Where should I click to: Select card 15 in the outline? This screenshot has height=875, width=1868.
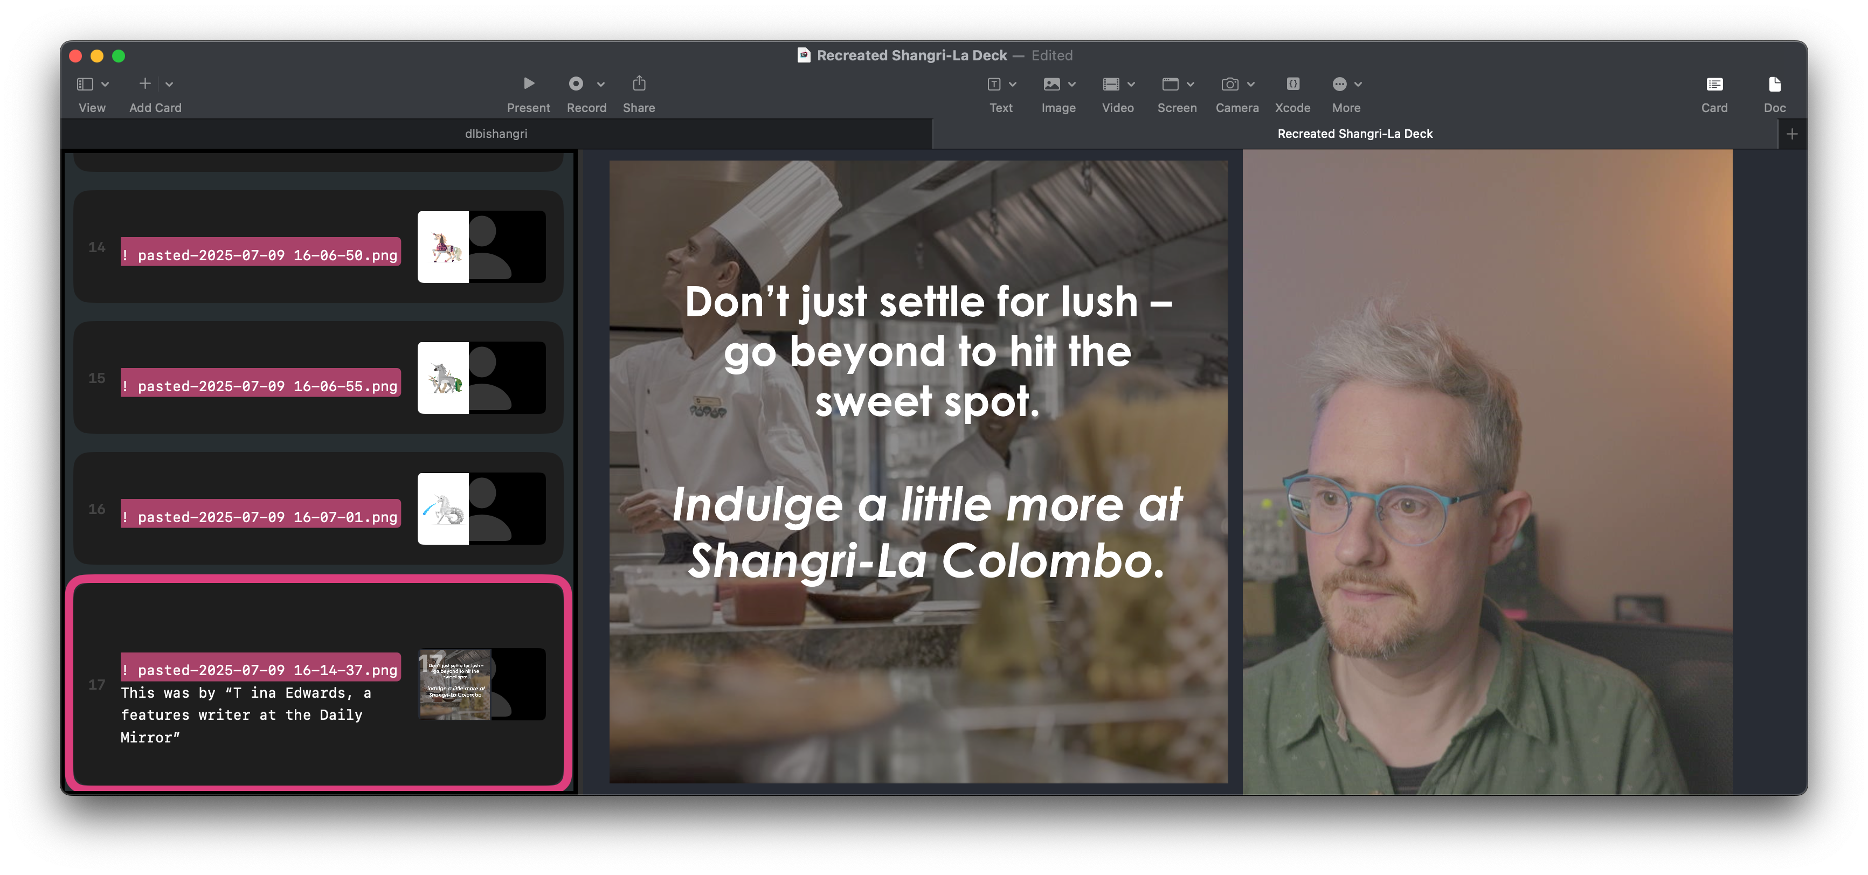[x=319, y=378]
